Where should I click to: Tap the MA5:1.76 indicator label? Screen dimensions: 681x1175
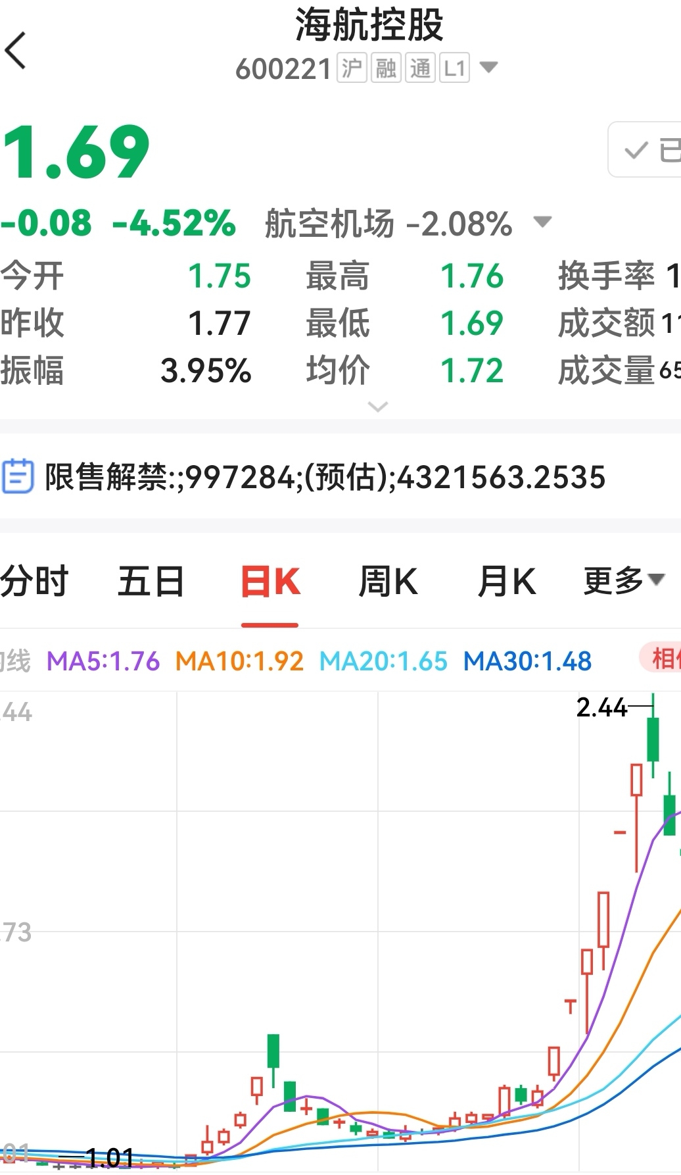point(103,661)
